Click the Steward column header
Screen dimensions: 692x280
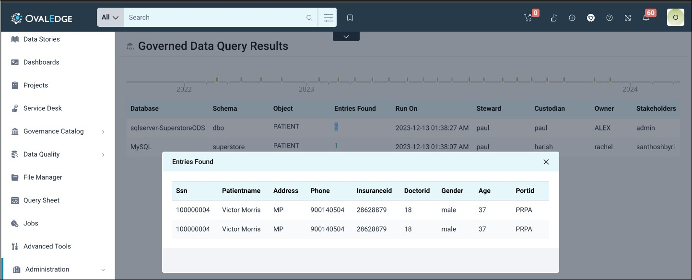489,108
